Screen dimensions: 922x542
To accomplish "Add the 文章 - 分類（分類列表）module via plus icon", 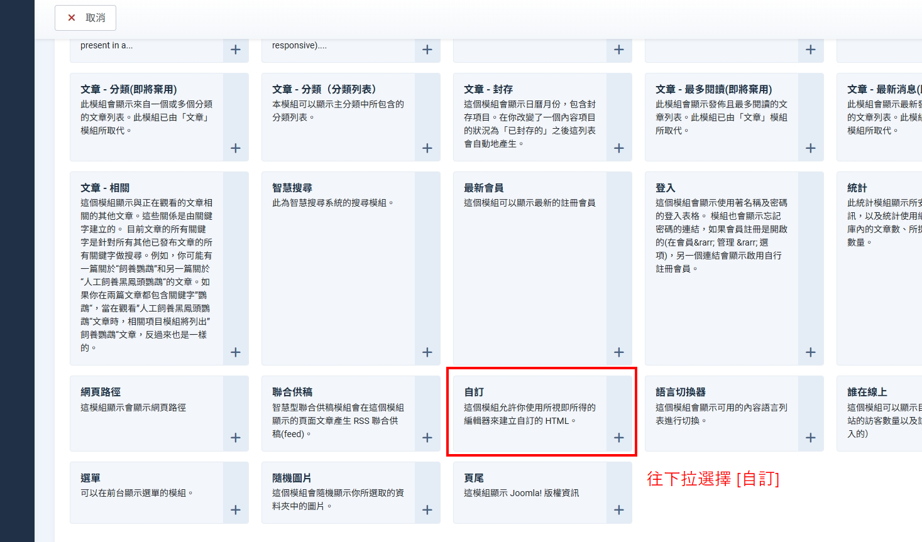I will pos(427,148).
